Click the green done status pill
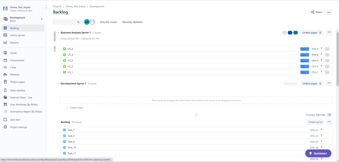The height and width of the screenshot is (162, 339). tap(296, 33)
